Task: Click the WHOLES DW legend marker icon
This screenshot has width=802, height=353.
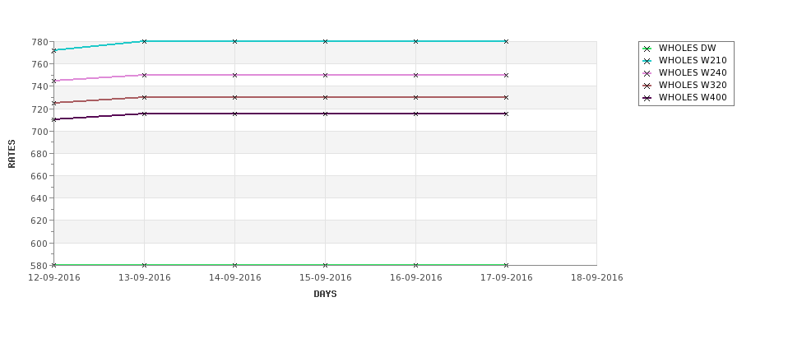Action: [x=647, y=49]
